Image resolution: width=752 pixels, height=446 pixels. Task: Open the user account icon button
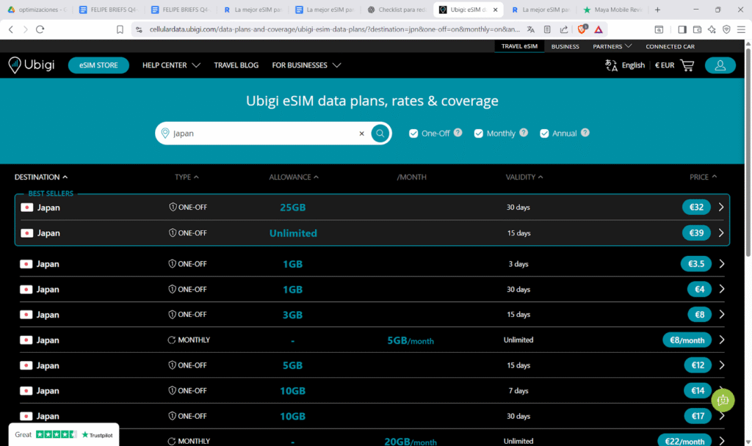tap(720, 65)
